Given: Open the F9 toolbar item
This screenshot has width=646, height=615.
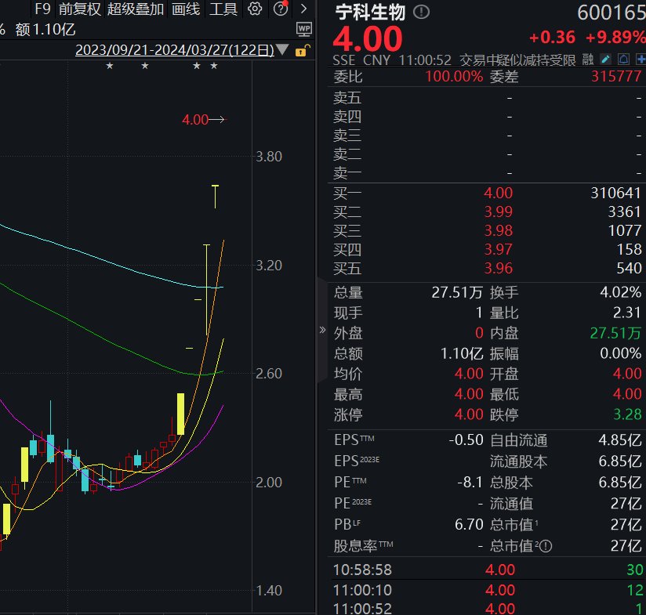Looking at the screenshot, I should coord(42,9).
